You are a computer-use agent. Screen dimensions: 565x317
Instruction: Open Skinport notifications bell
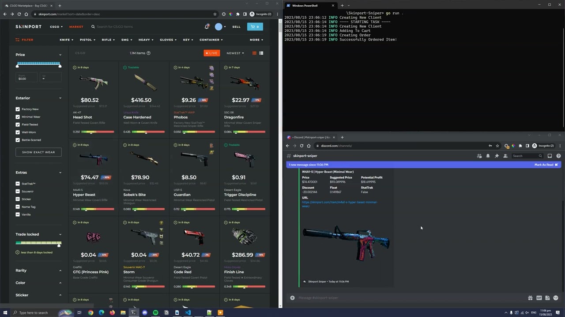(x=207, y=27)
